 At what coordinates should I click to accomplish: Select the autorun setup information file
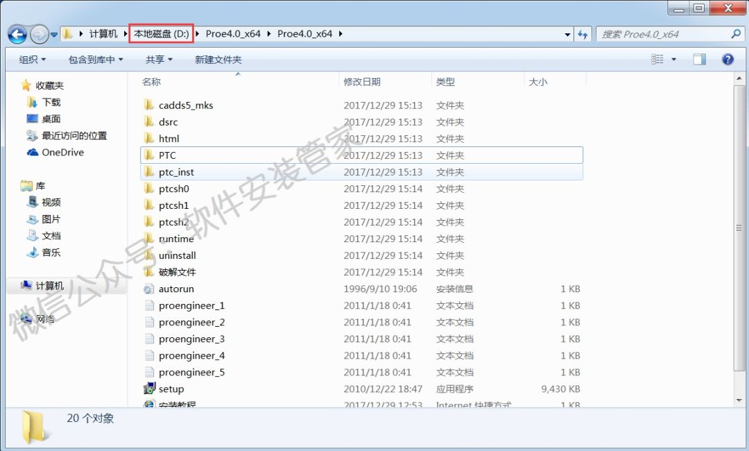176,289
